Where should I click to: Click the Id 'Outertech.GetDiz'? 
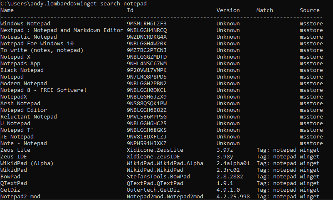[x=153, y=190]
